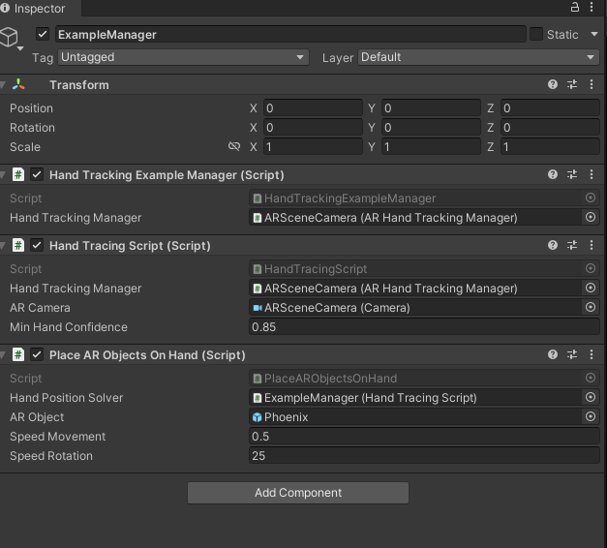
Task: Disable Hand Tracking Example Manager script checkbox
Action: coord(37,174)
